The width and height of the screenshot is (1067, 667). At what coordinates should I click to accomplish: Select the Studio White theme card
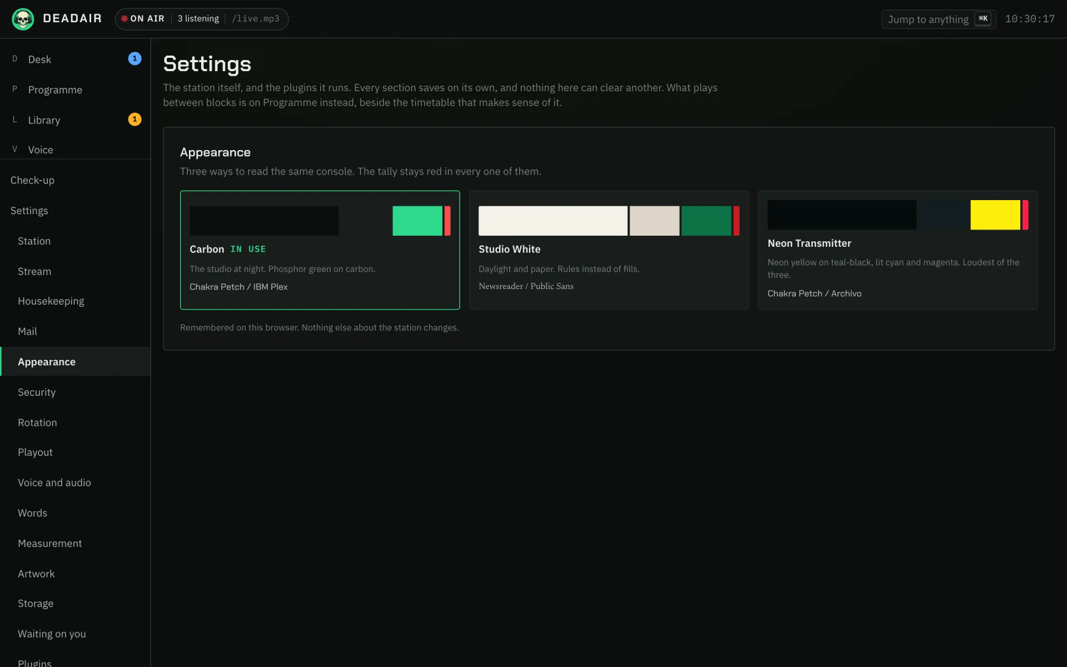(609, 250)
